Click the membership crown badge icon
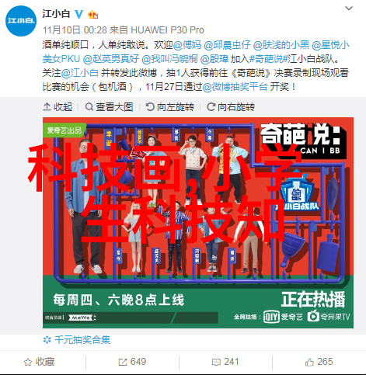 pos(92,15)
